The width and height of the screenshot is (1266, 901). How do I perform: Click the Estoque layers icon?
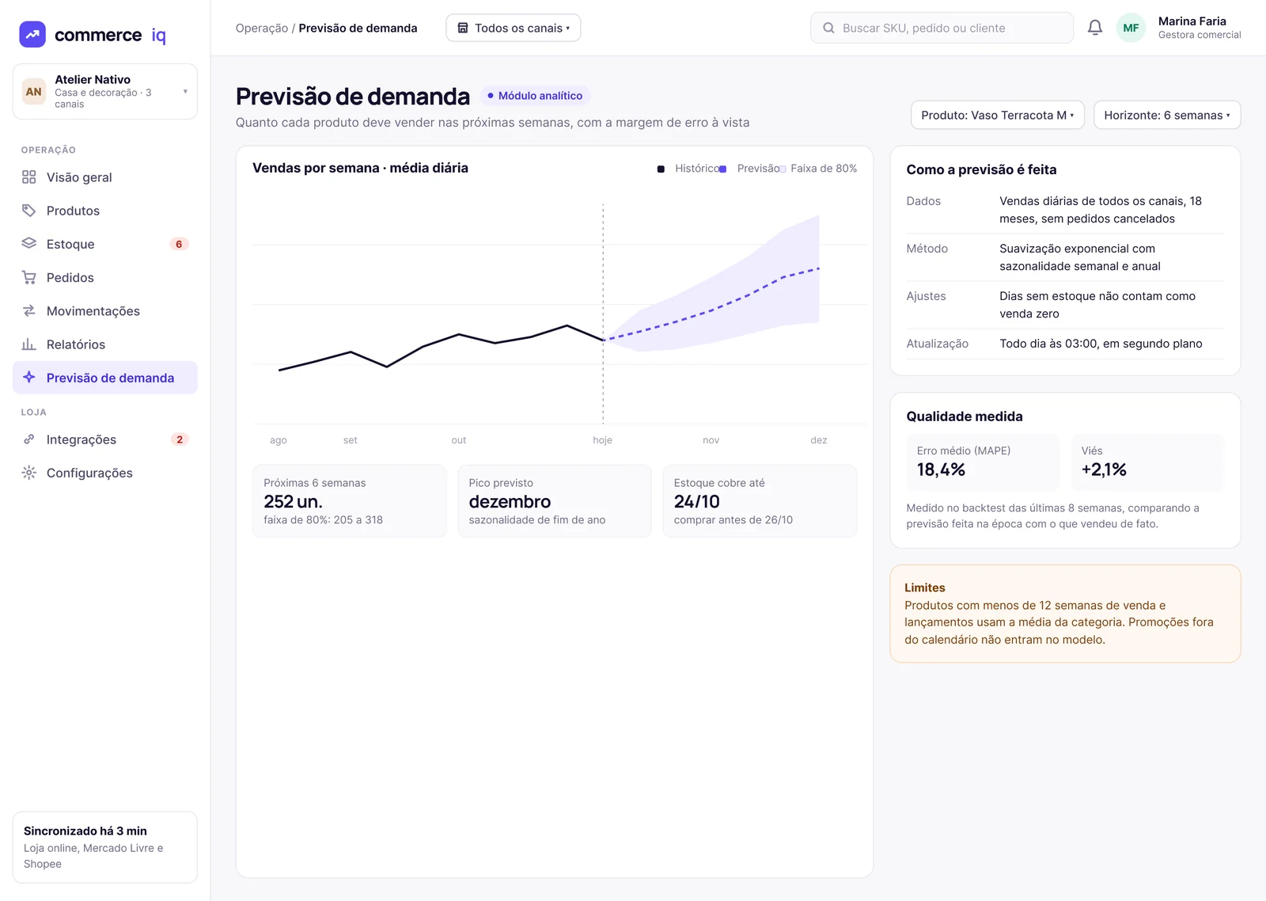coord(29,244)
